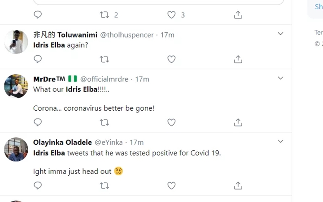
Task: Retweet Olayinka Oladele's Covid 19 tweet
Action: (104, 185)
